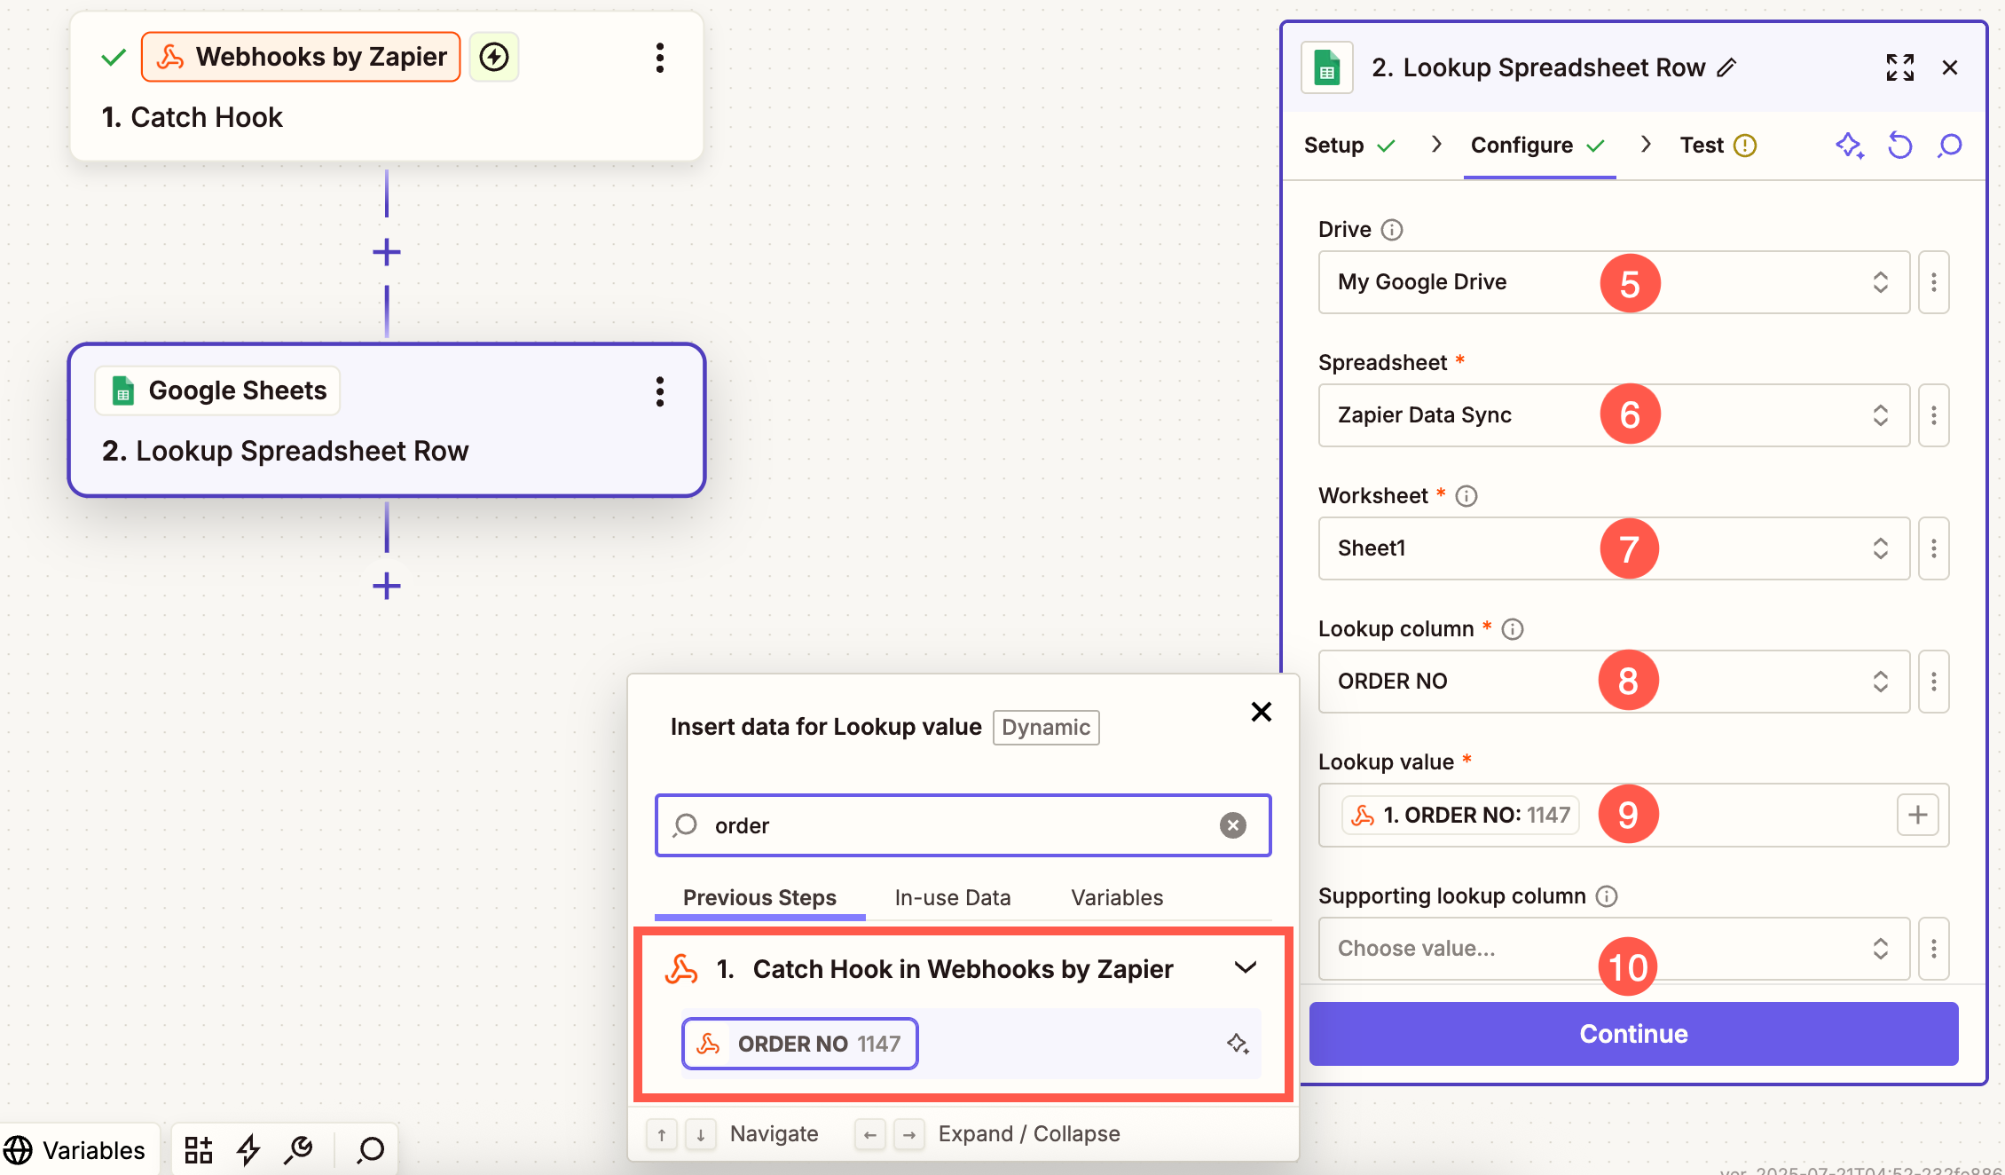Show info tooltip for Lookup column field

click(1513, 629)
